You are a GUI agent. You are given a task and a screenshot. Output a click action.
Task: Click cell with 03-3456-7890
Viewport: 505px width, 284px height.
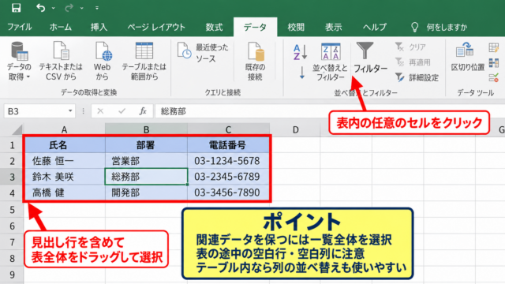coord(228,192)
